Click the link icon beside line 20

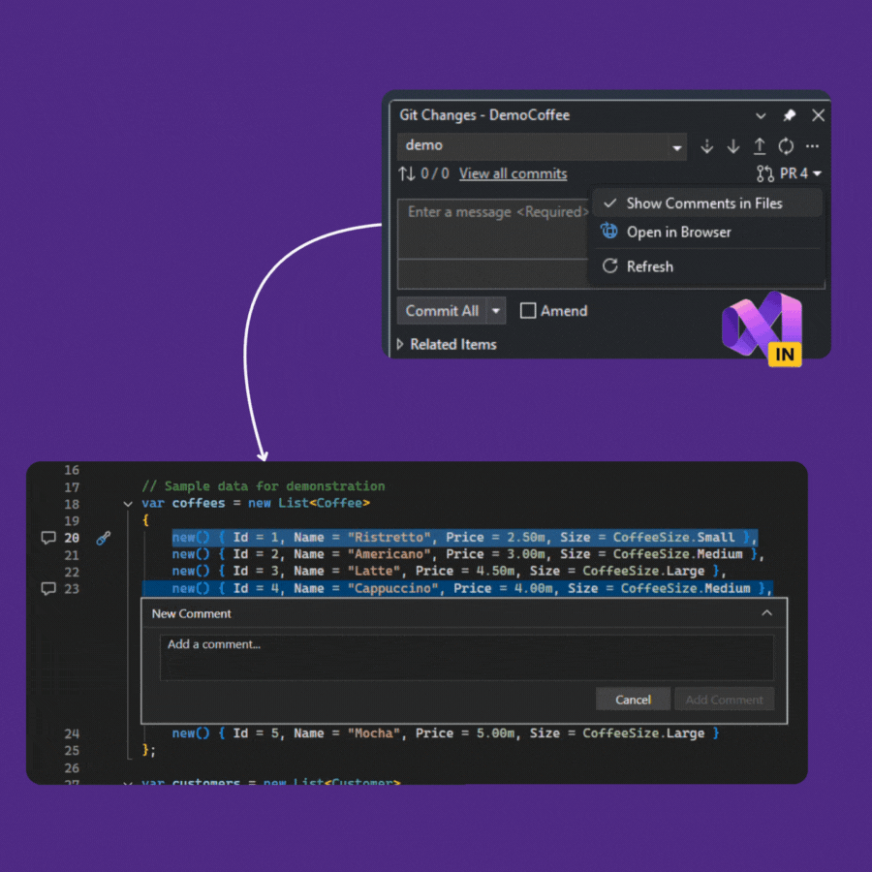104,538
